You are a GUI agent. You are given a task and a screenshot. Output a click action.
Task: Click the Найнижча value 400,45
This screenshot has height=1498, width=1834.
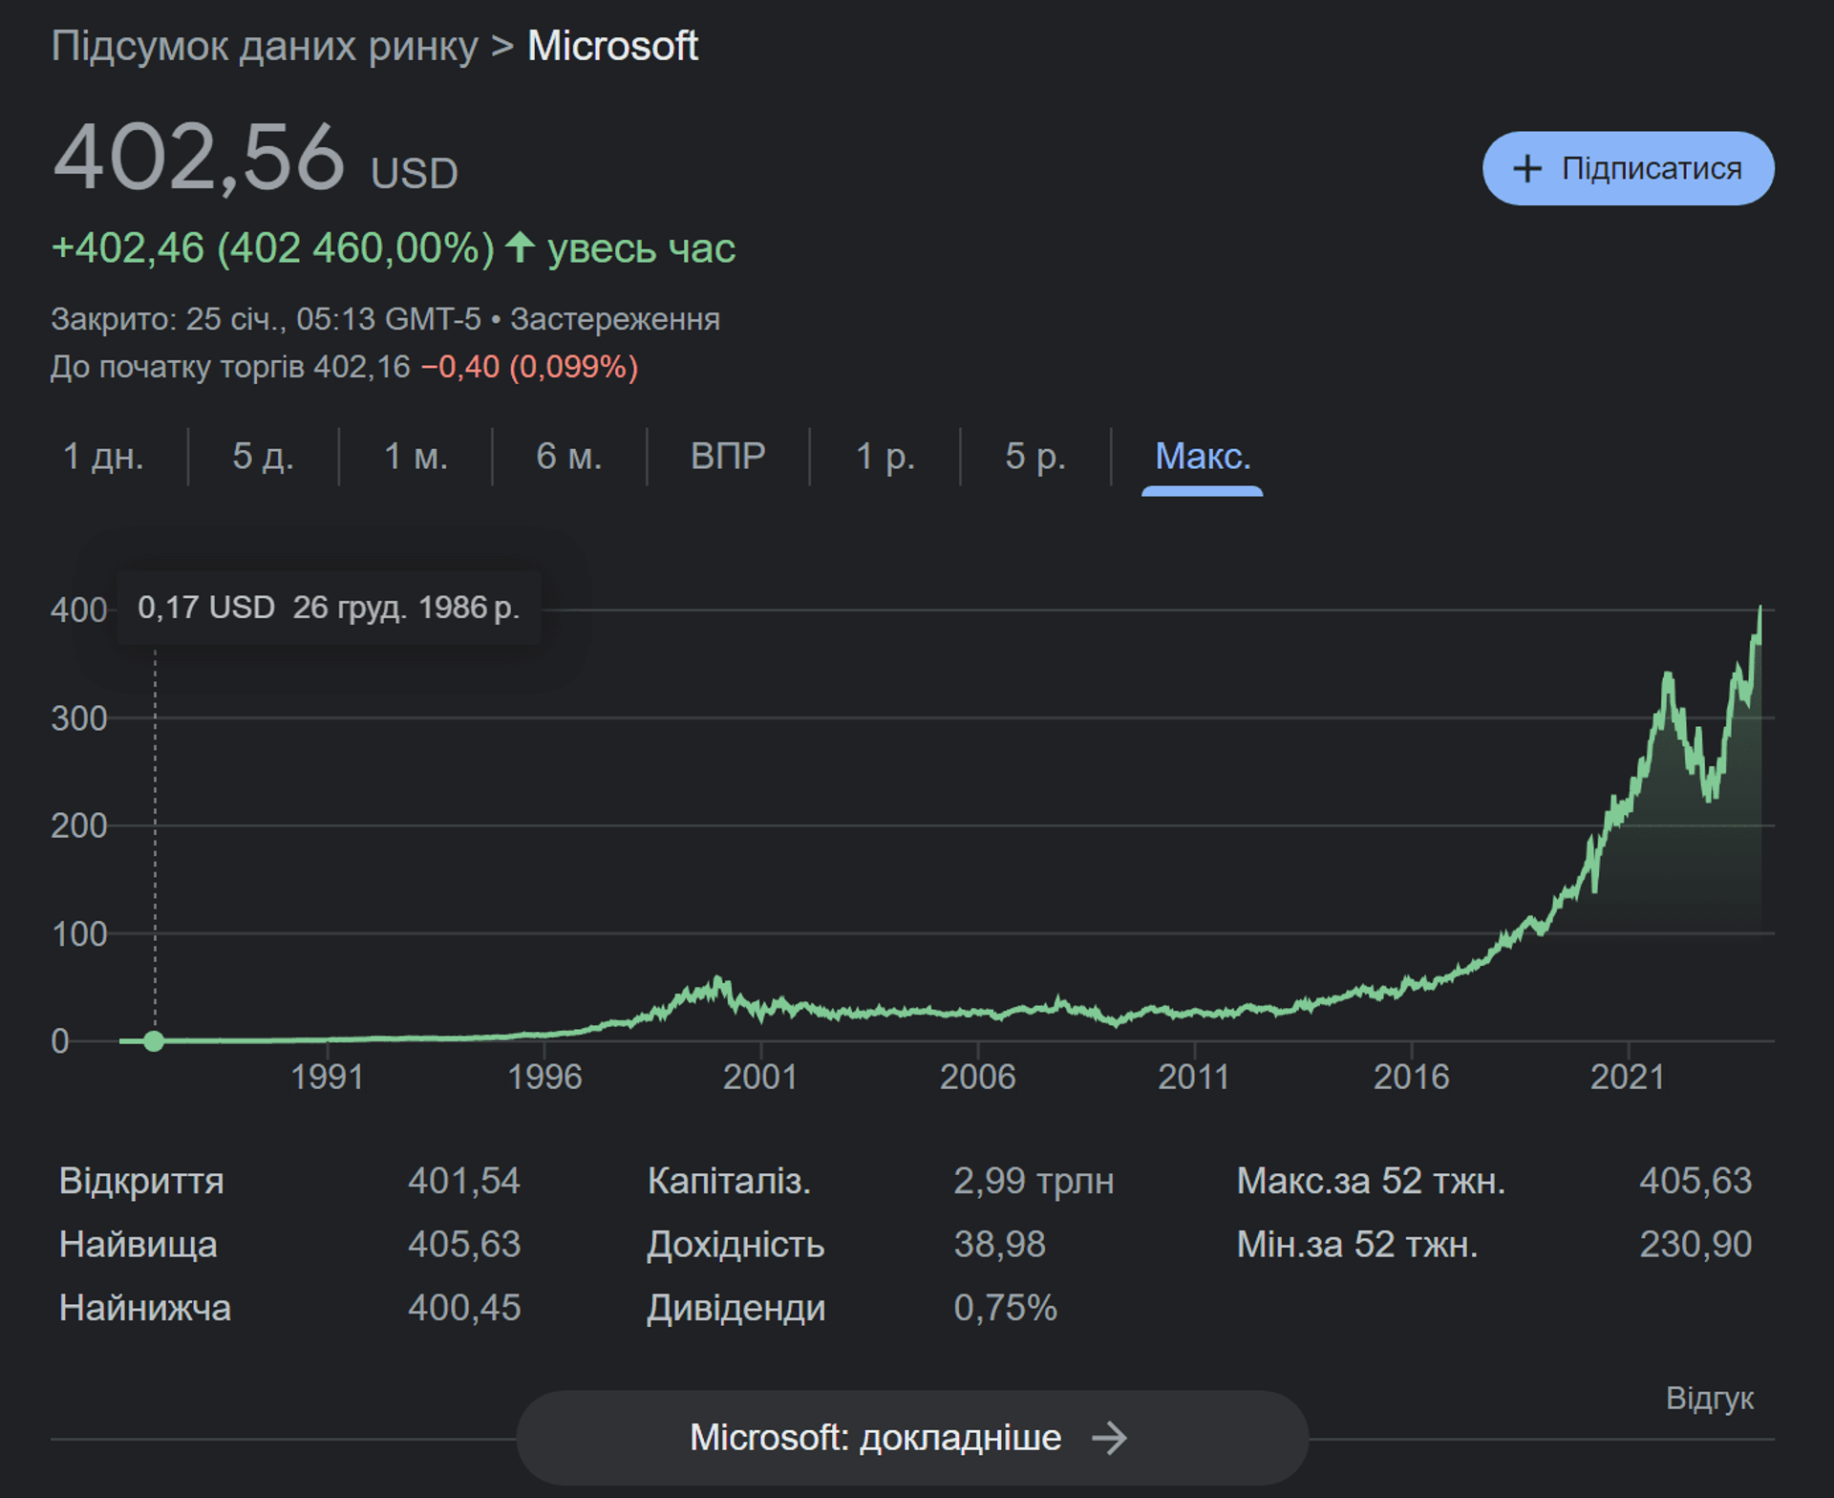(x=464, y=1307)
